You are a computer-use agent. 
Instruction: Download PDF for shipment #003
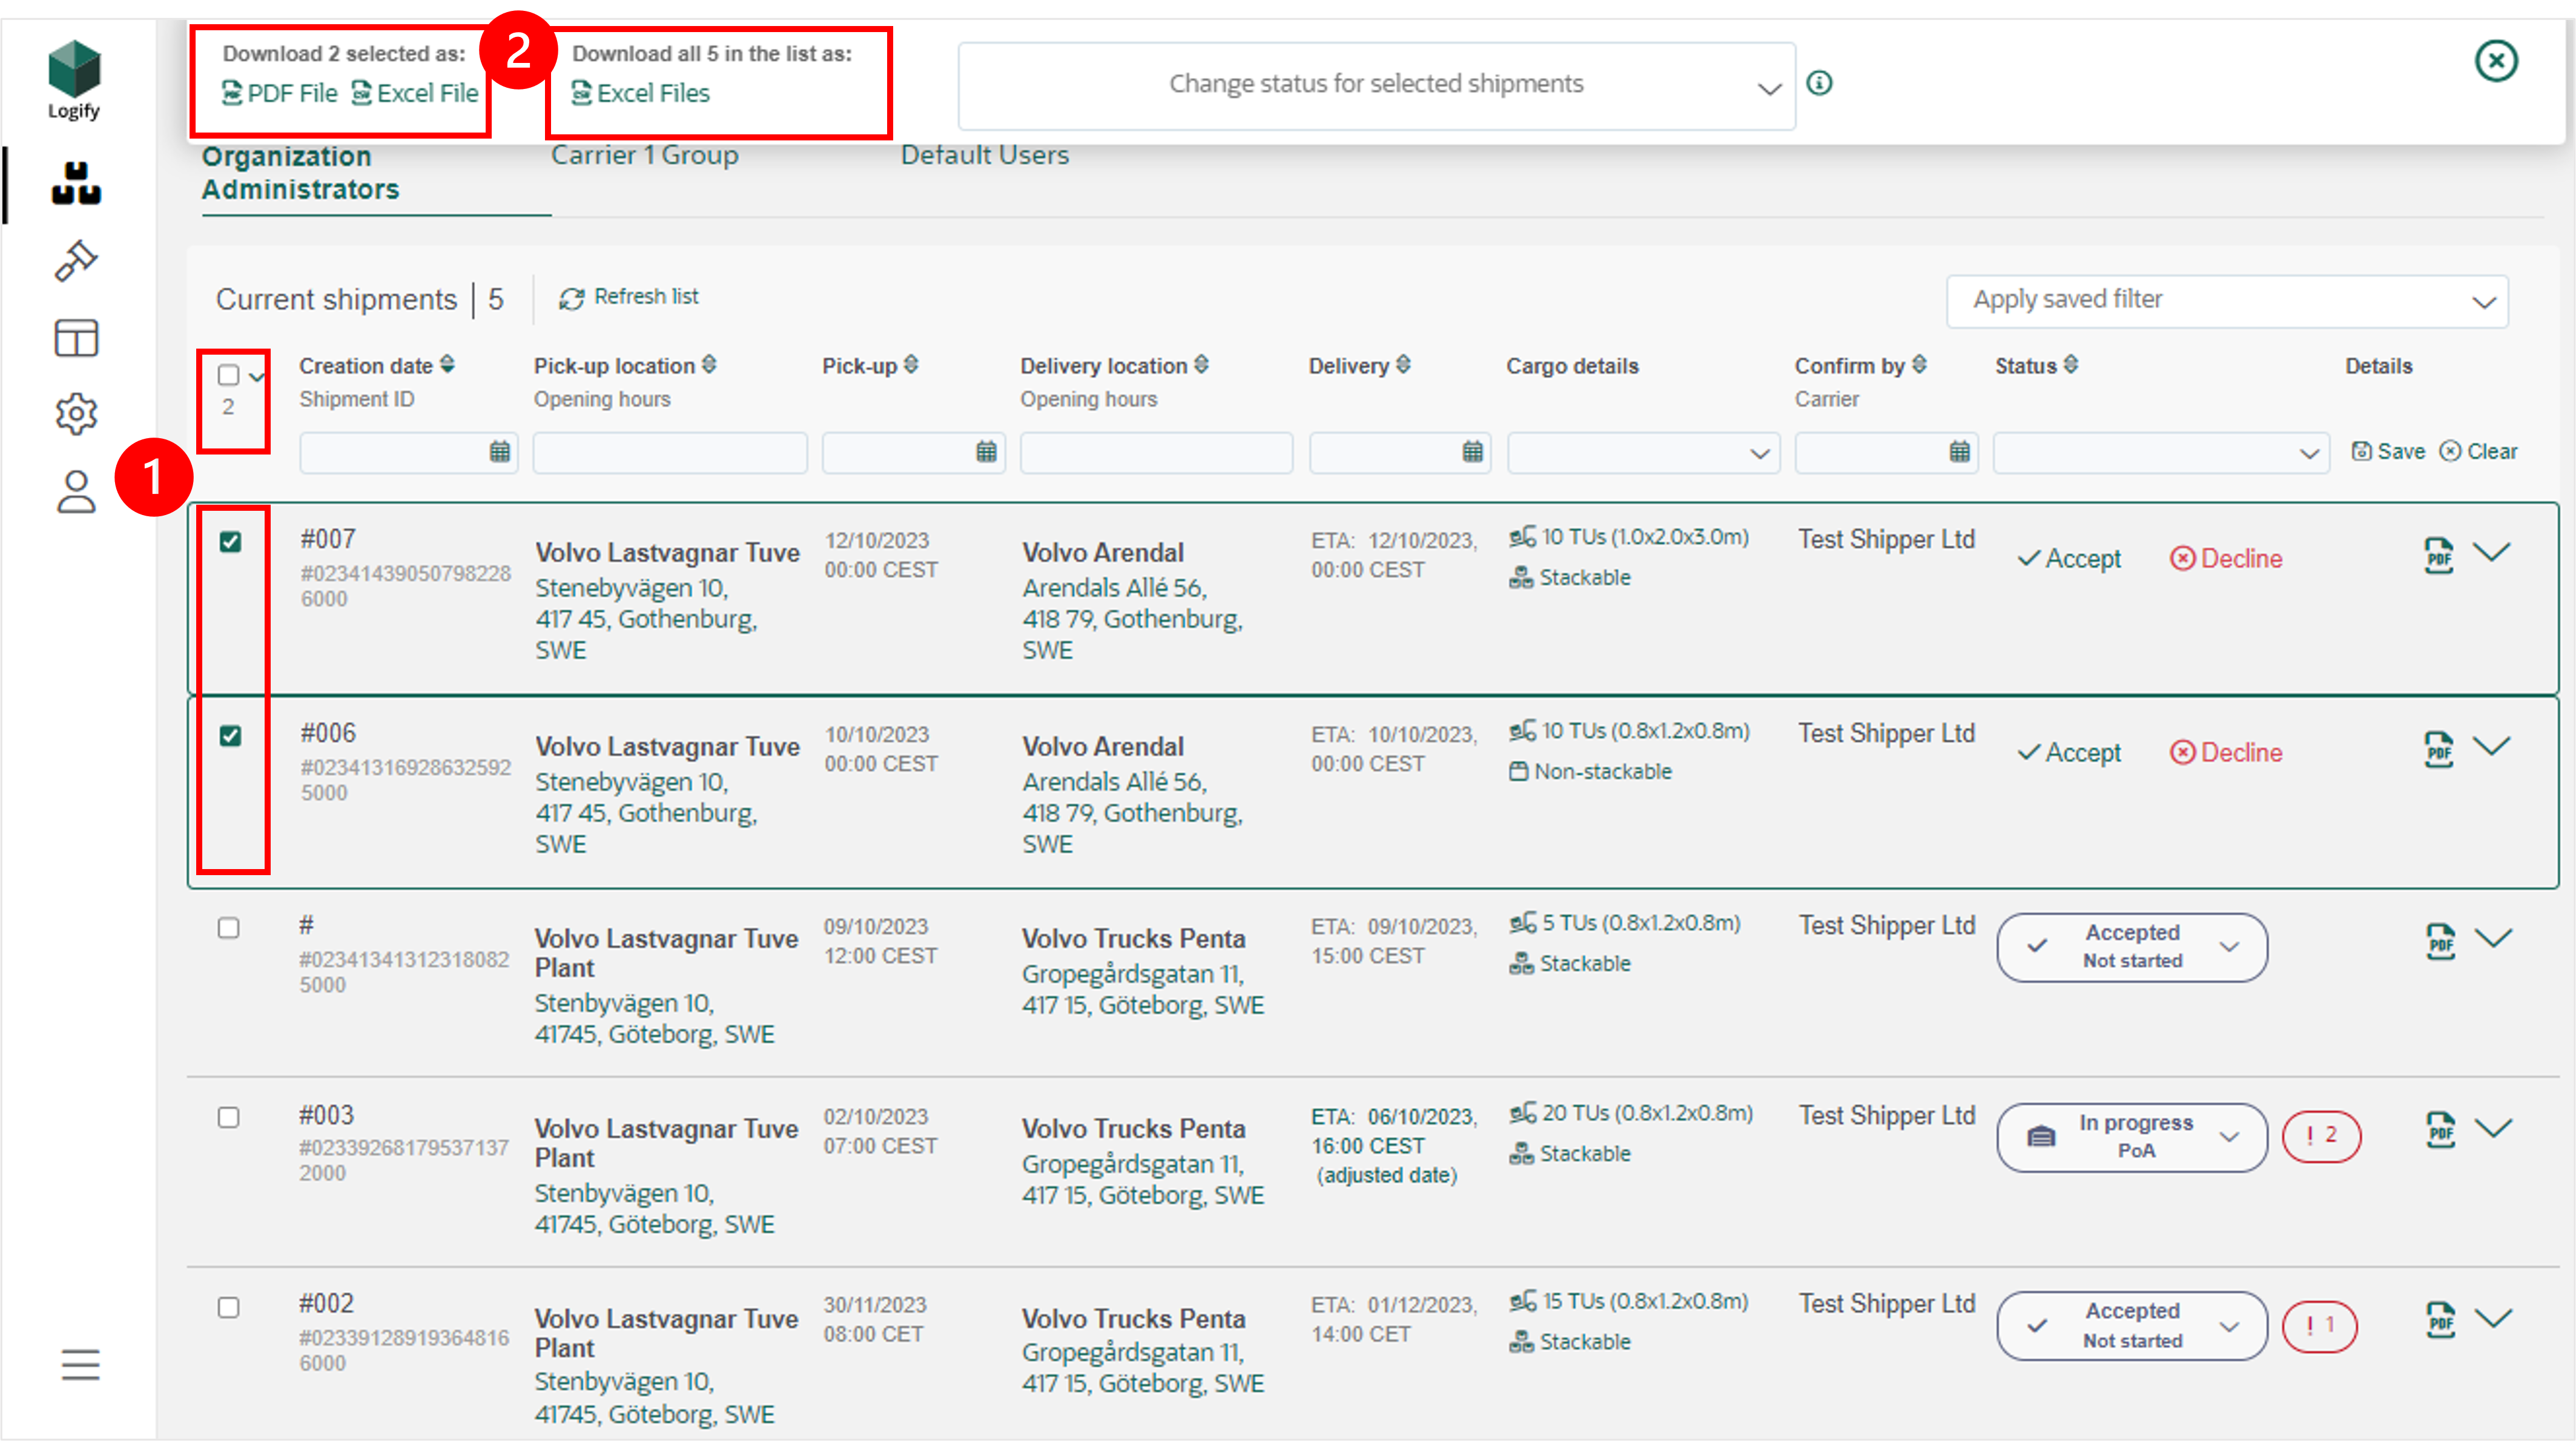2441,1130
